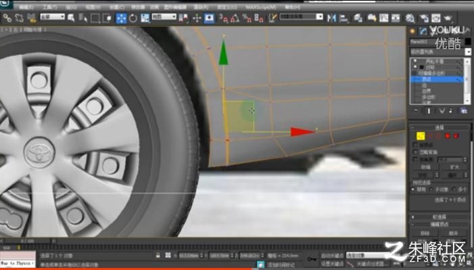The image size is (474, 270).
Task: Click the Select and Move tool
Action: click(x=121, y=18)
